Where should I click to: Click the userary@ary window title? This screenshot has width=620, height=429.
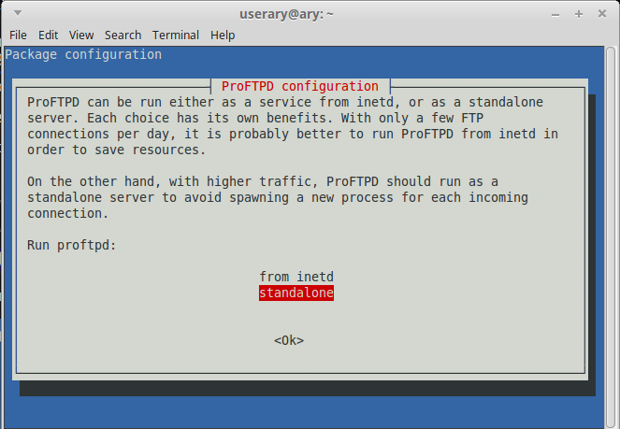pyautogui.click(x=286, y=15)
